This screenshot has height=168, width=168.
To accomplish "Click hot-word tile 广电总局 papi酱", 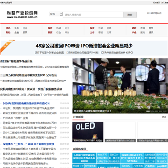I will click(156, 166).
